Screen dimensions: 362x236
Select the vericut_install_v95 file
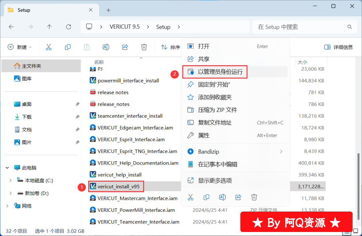118,186
